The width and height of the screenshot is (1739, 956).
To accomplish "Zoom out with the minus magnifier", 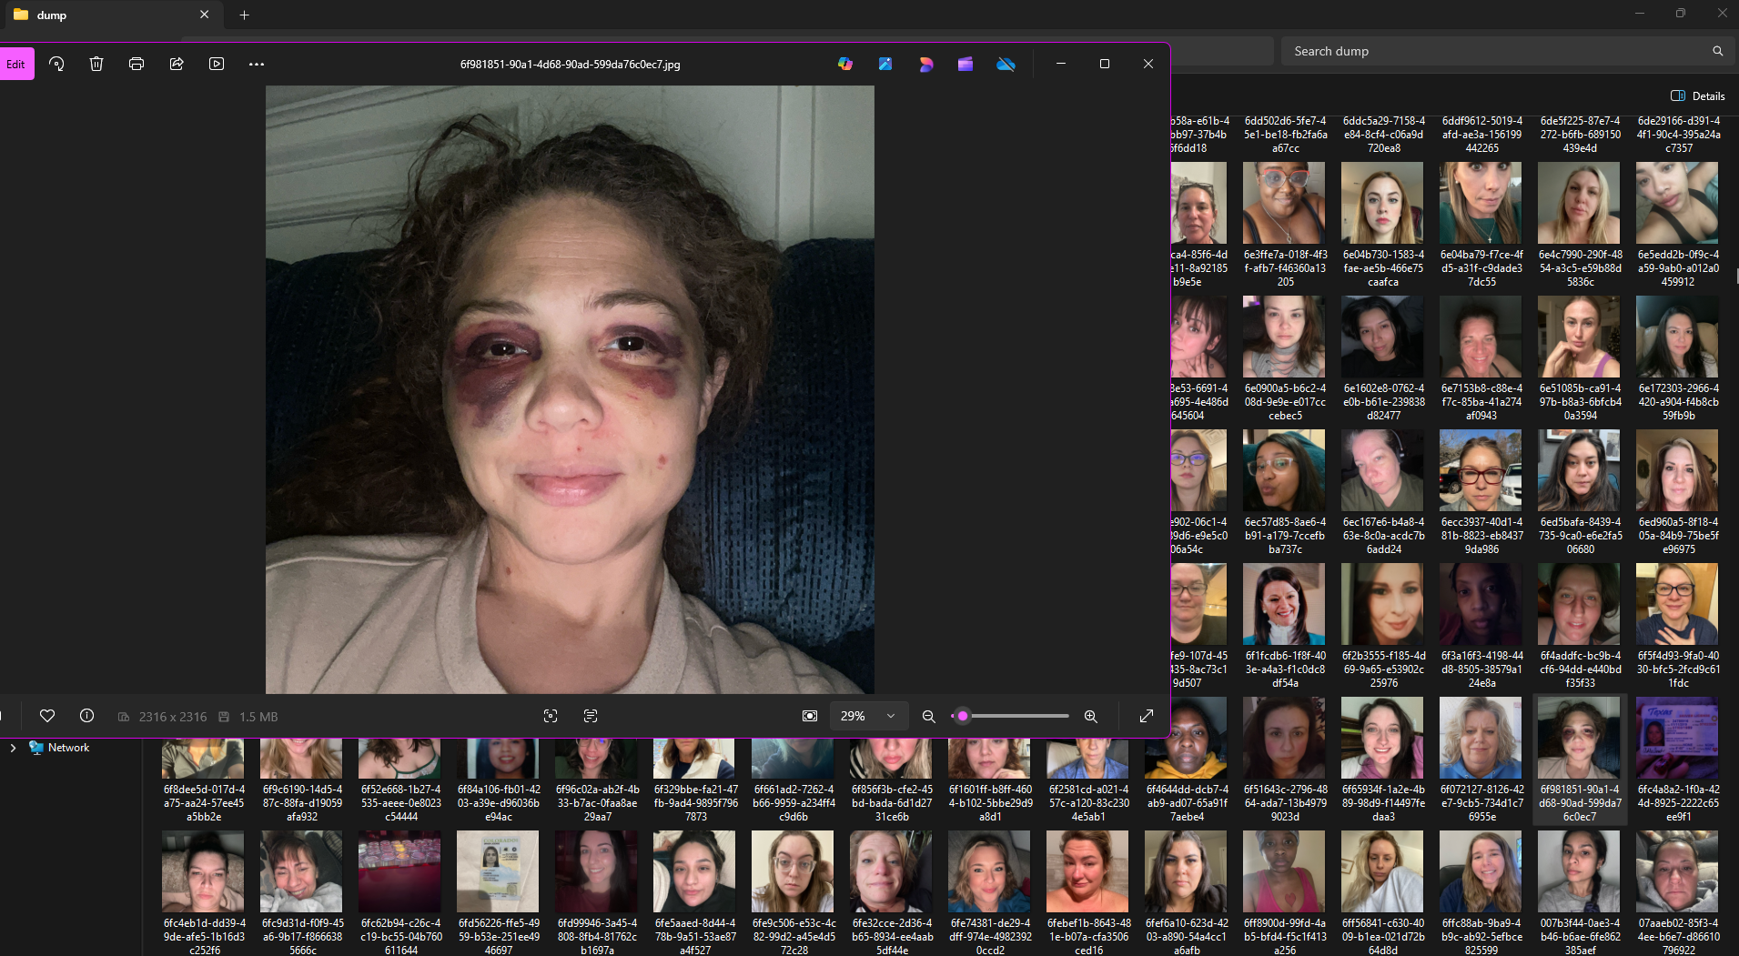I will click(x=928, y=716).
